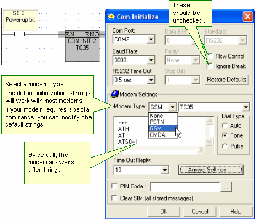The width and height of the screenshot is (256, 220).
Task: Open the Baud Rate dropdown
Action: point(151,60)
